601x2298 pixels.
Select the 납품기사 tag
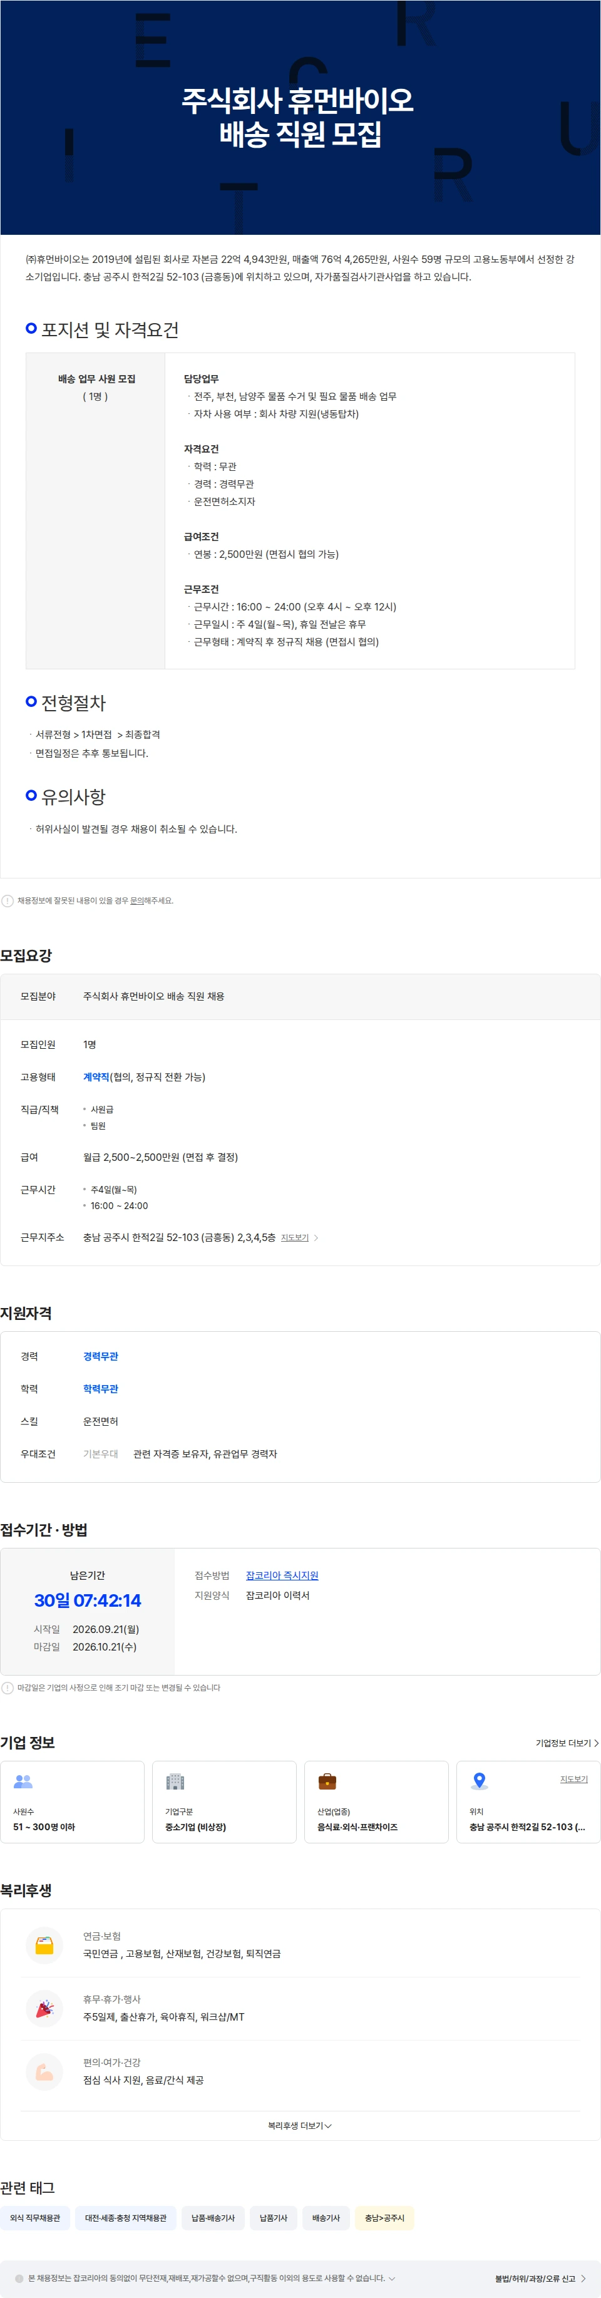(273, 2218)
